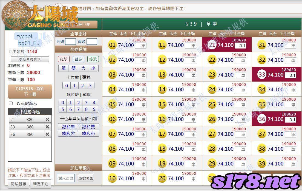Pick tens digit 3 under 頭數

tap(90, 85)
